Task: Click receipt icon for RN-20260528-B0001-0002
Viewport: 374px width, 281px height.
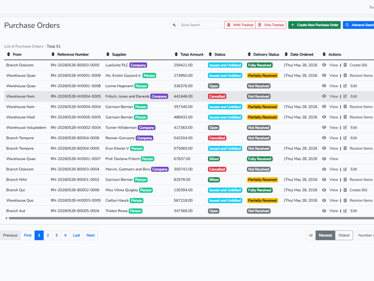Action: tap(345, 180)
